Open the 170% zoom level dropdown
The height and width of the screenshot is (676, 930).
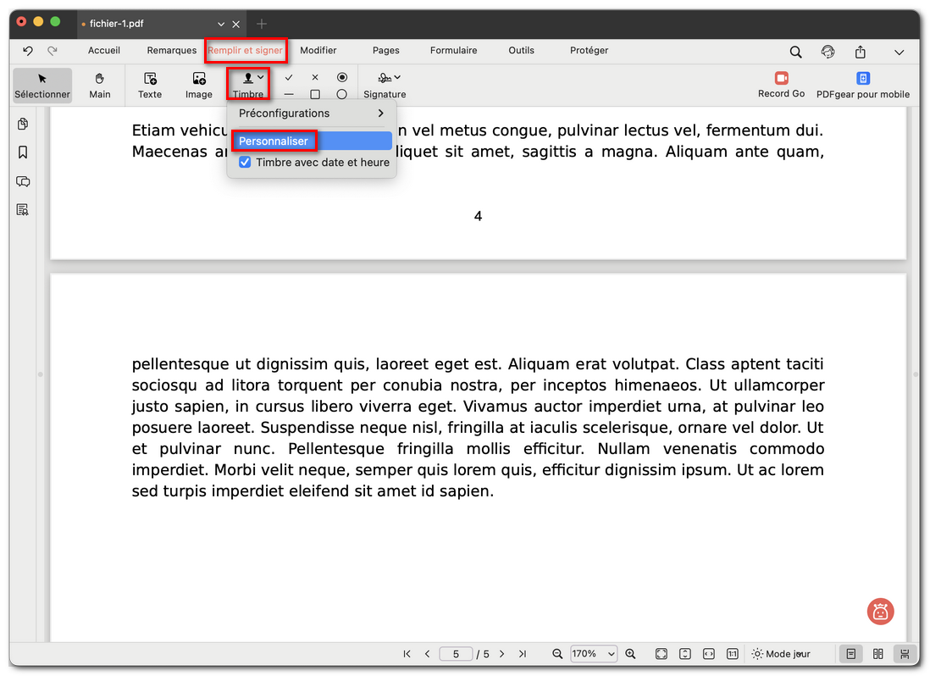(x=593, y=654)
